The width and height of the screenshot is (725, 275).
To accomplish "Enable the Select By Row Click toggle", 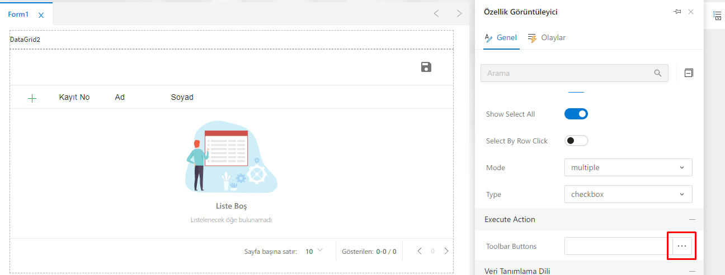I will [576, 141].
